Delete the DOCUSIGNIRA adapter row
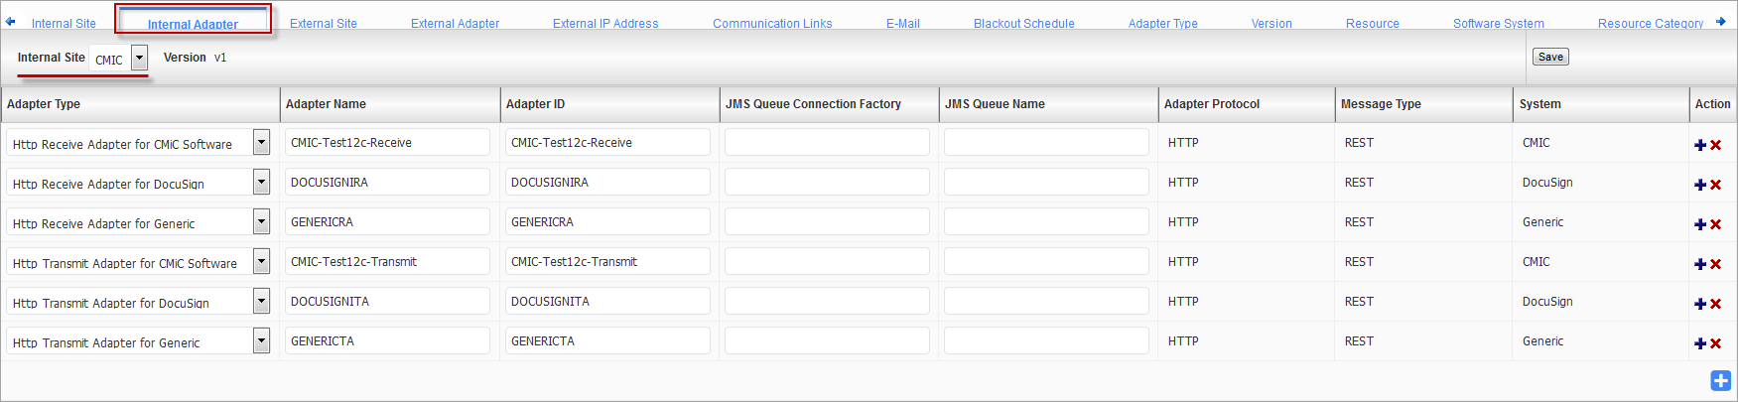The width and height of the screenshot is (1738, 402). coord(1715,185)
